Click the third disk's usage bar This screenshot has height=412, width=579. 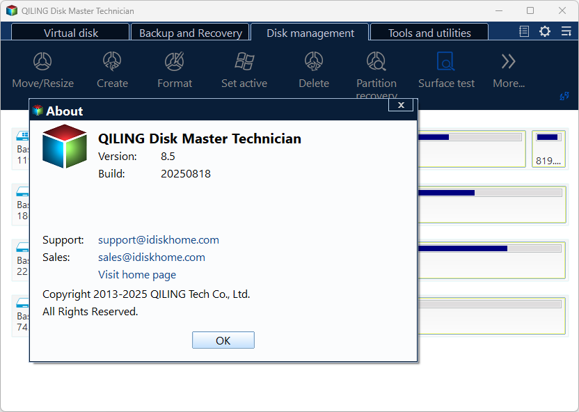click(490, 249)
